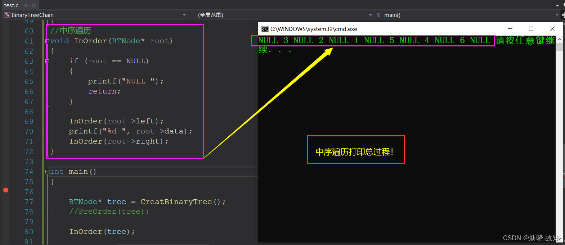Click the console scrollbar thumb
565x245 pixels.
coord(559,47)
